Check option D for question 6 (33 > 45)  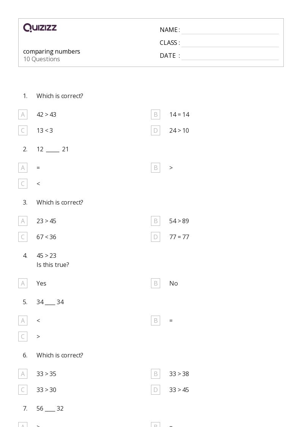[156, 390]
